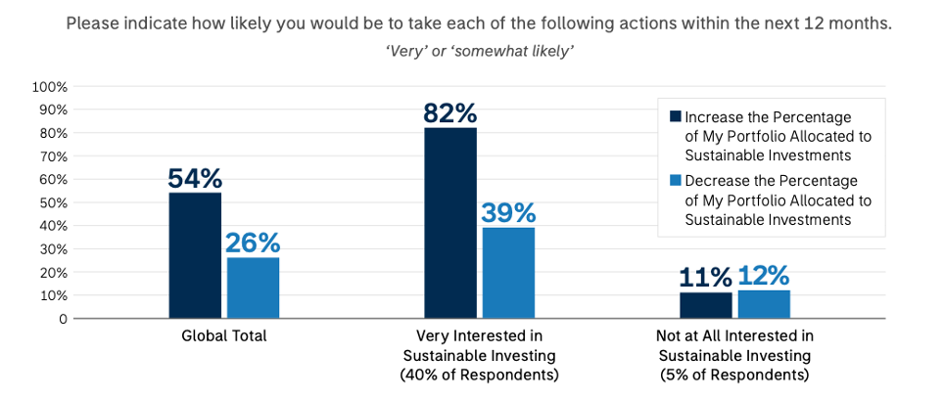Click the dark navy Global Total bar

tap(195, 255)
